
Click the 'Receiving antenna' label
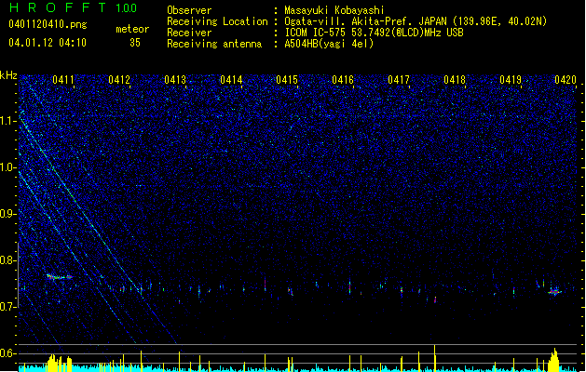pos(214,44)
